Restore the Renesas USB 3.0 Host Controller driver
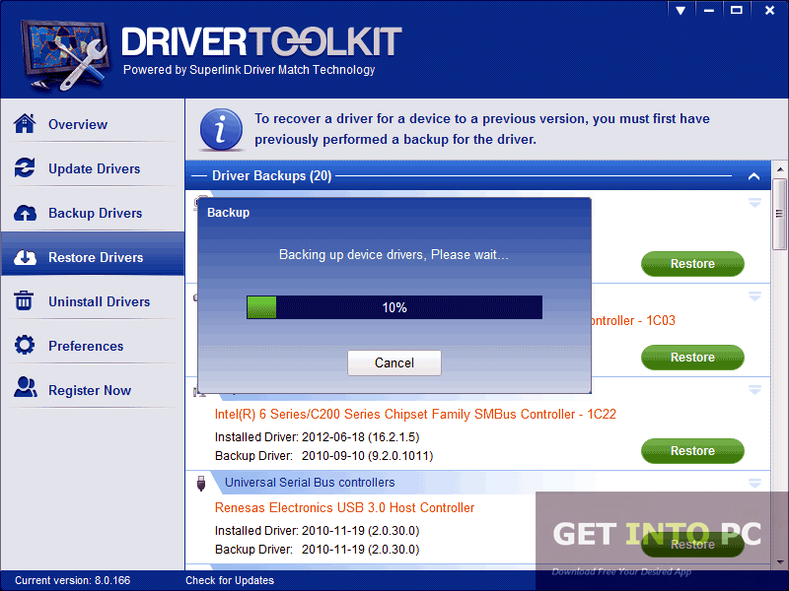The image size is (789, 591). (692, 545)
